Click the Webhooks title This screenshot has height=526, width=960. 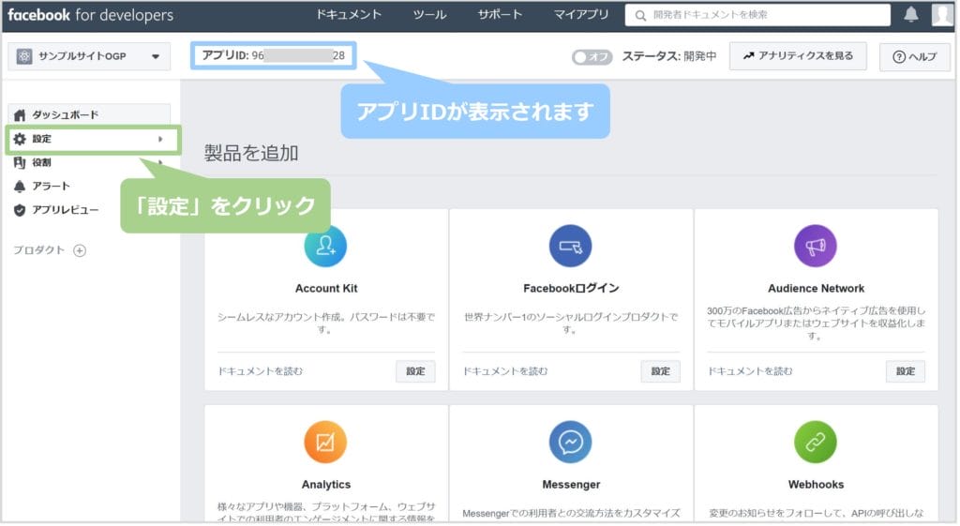[817, 485]
